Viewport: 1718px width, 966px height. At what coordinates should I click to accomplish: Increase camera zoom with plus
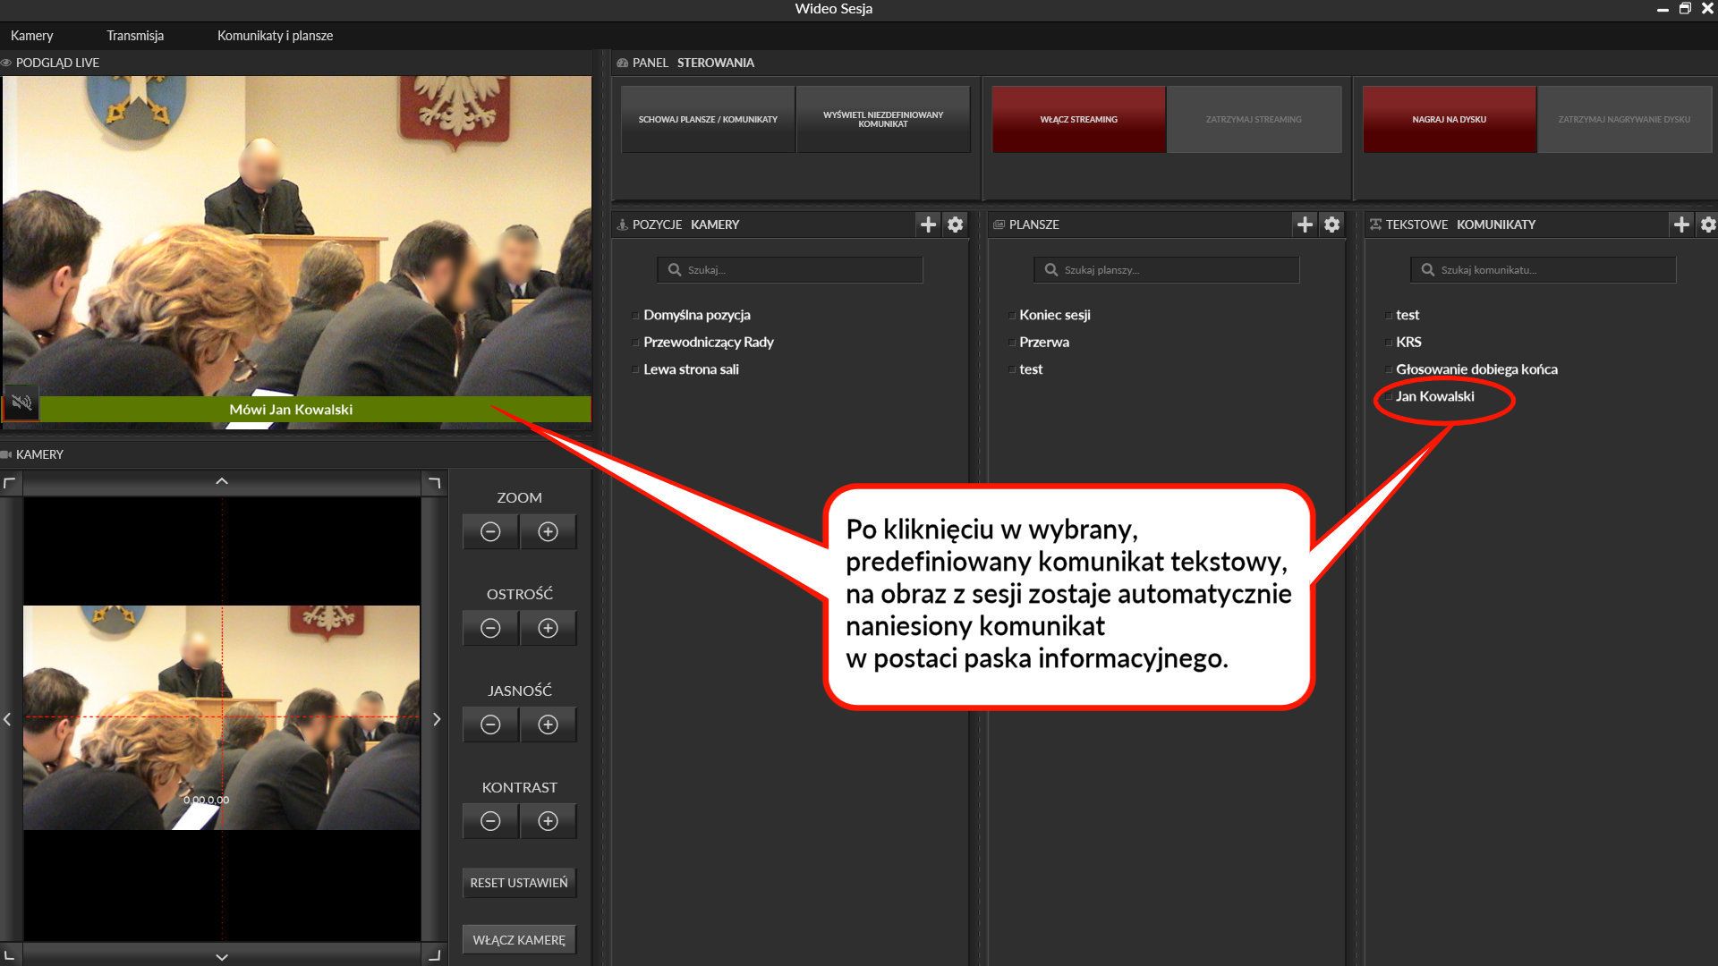click(x=548, y=532)
